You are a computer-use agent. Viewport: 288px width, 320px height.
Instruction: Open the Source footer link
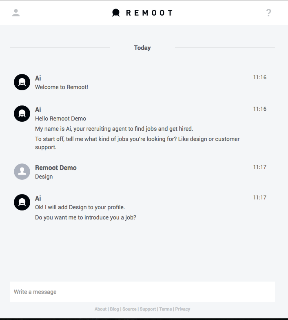(x=129, y=309)
